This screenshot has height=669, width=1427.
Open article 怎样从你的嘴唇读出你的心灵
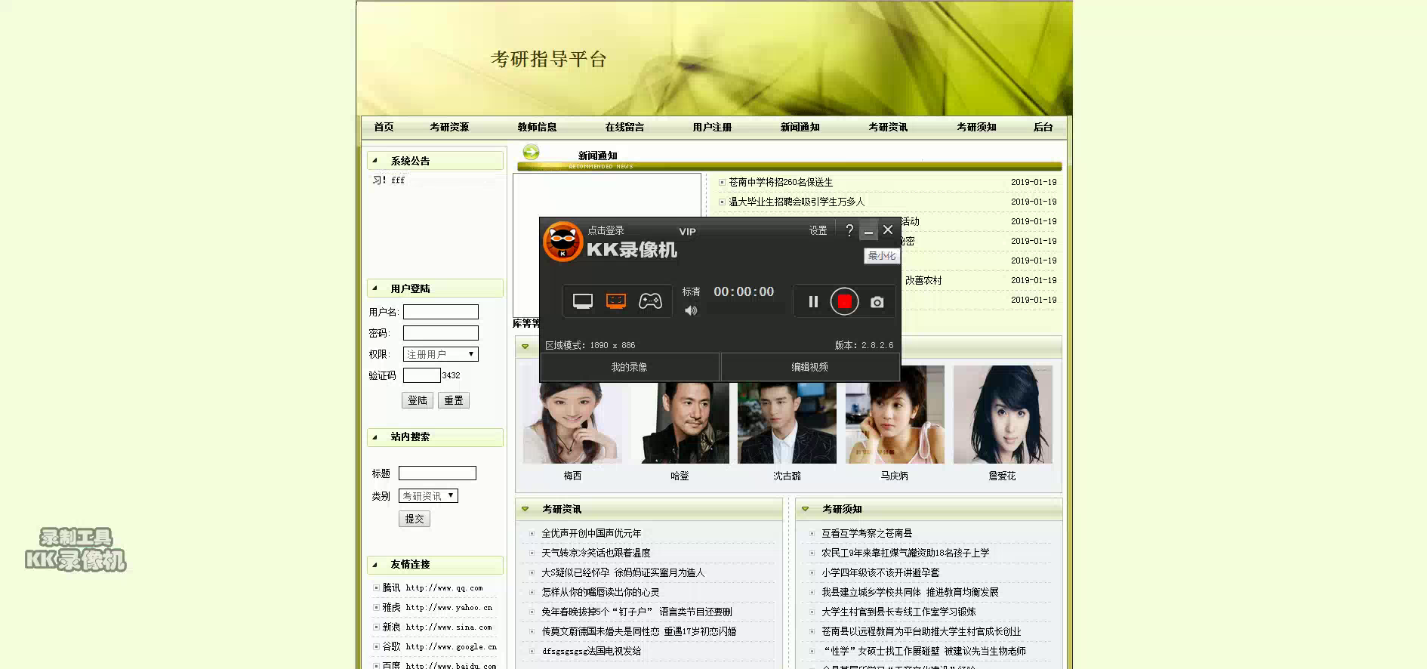pyautogui.click(x=600, y=592)
